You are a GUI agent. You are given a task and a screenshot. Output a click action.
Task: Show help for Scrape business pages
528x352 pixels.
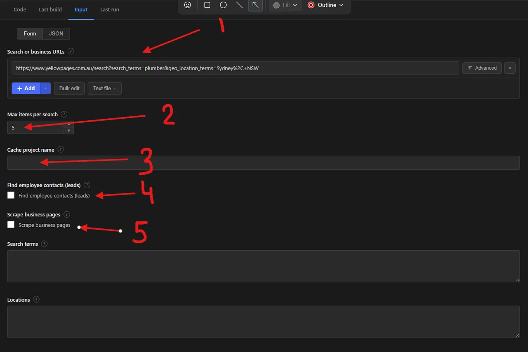point(67,214)
